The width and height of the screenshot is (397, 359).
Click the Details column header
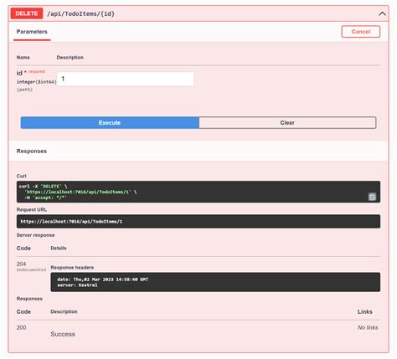pyautogui.click(x=59, y=248)
